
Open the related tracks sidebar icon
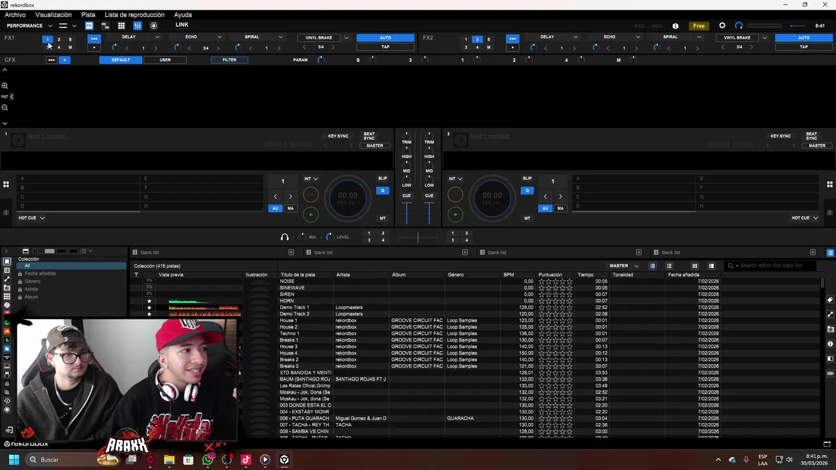tap(7, 279)
